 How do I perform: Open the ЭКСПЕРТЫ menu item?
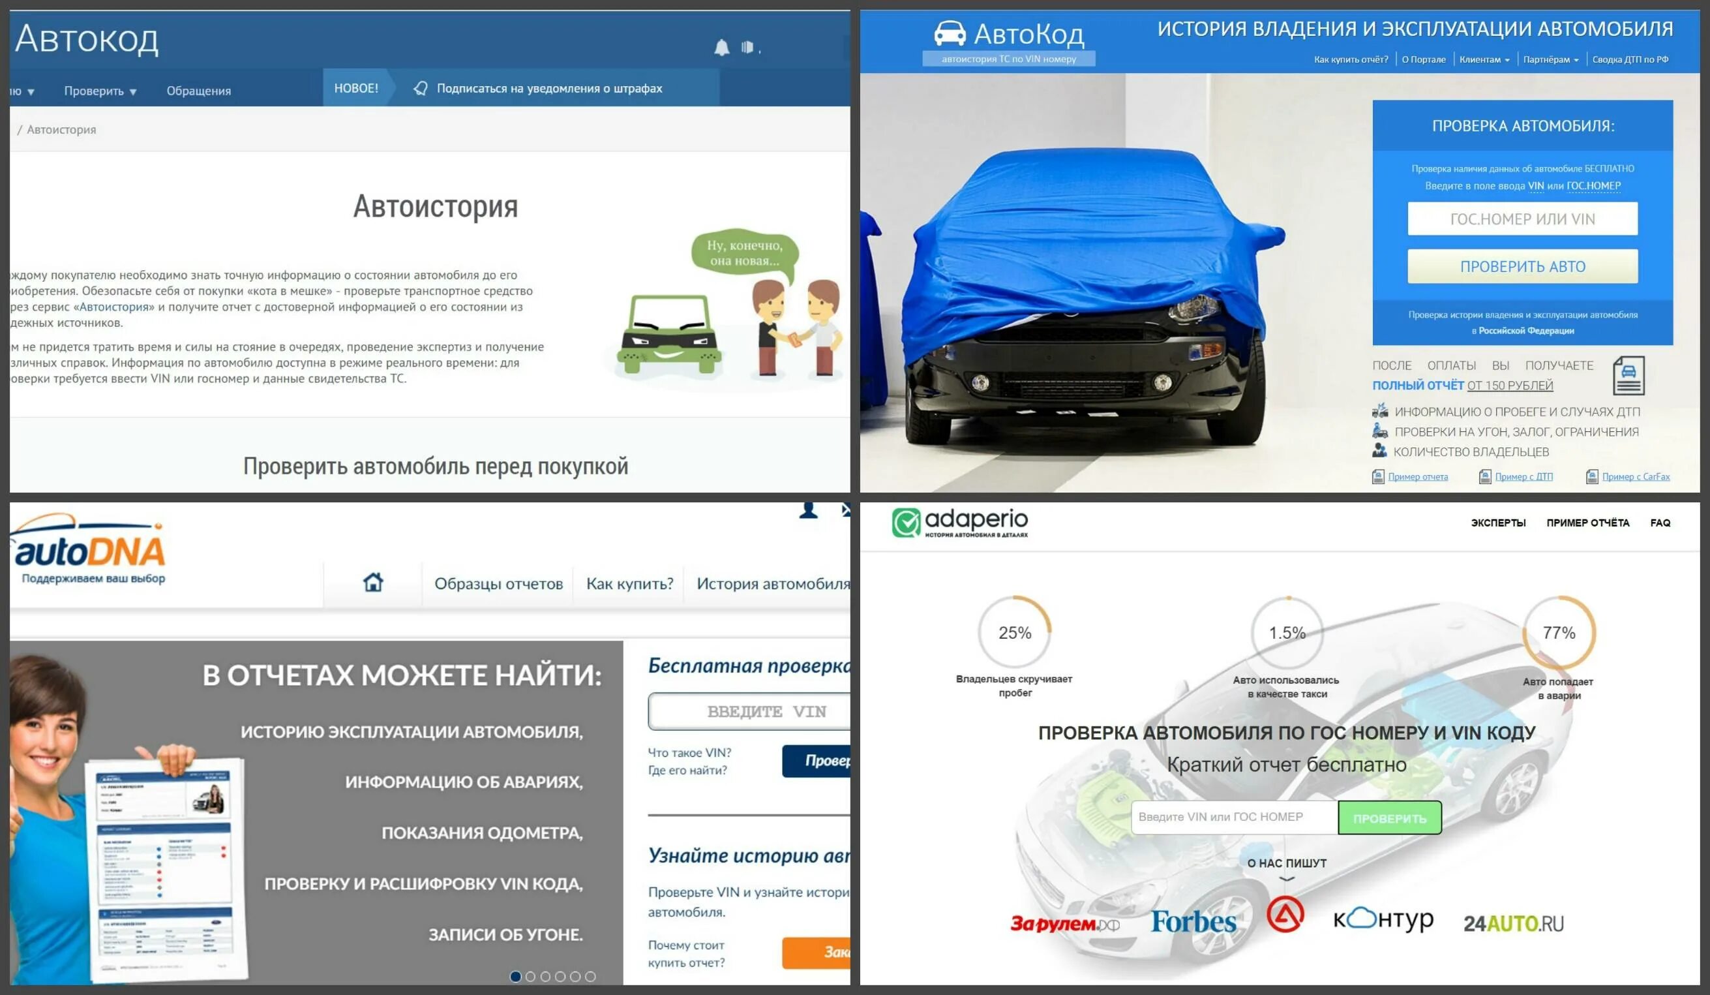pyautogui.click(x=1498, y=523)
